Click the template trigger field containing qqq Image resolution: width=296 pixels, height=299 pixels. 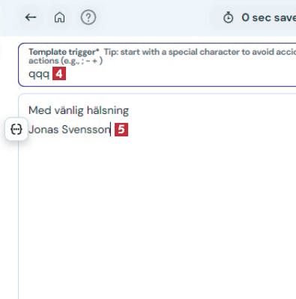157,65
